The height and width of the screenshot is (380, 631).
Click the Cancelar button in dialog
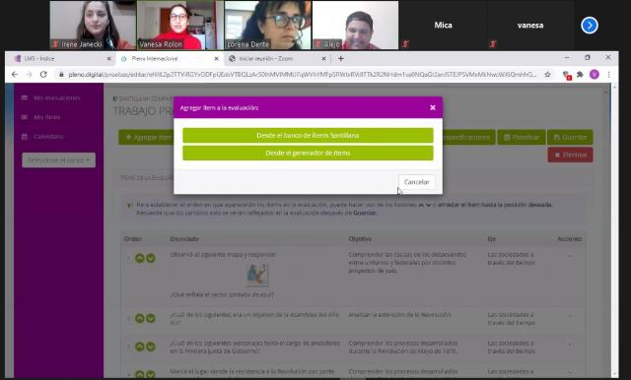coord(416,182)
